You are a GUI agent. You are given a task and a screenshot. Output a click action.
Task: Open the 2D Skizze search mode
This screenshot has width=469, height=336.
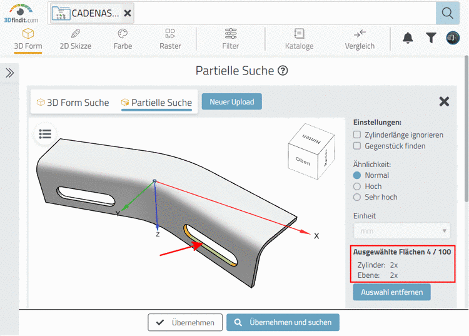[76, 39]
